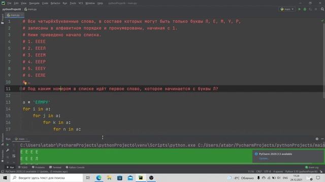Screen dimensions: 325x182
Task: Open the Project tool window on left edge
Action: coord(2,19)
